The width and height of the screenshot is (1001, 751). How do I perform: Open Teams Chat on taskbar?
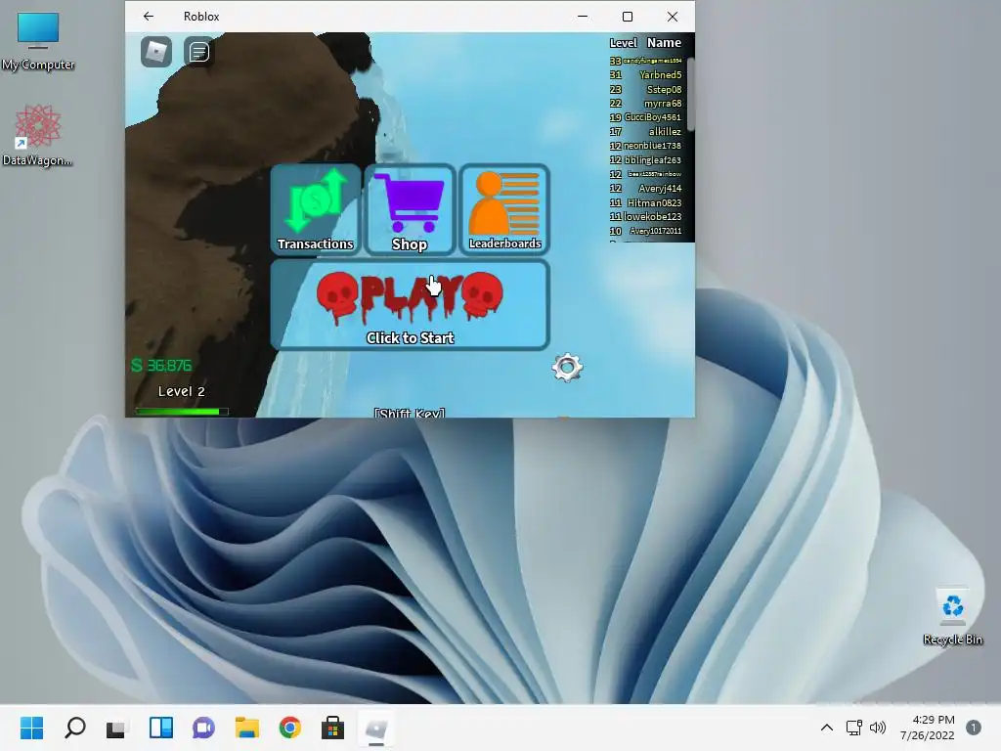click(203, 728)
